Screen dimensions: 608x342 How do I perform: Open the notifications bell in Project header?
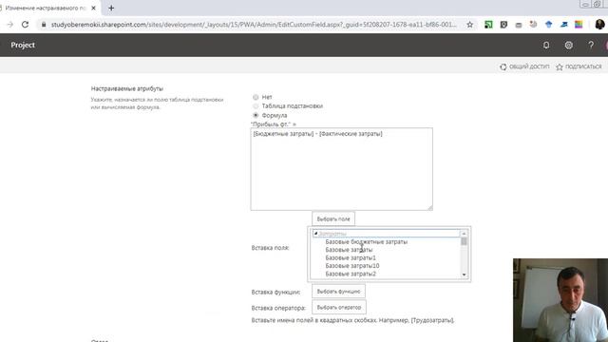click(x=546, y=45)
